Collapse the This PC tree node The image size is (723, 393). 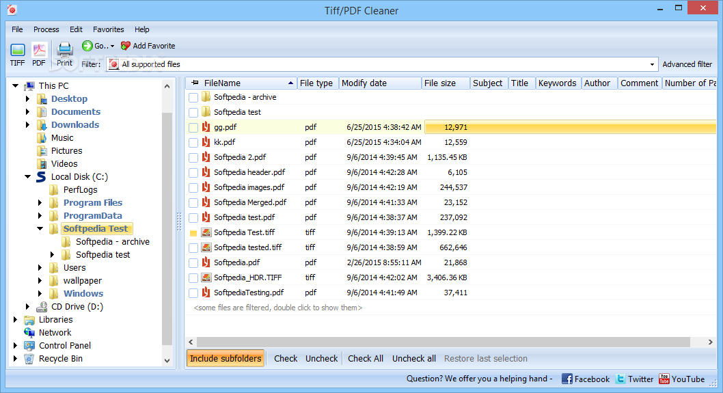[15, 86]
